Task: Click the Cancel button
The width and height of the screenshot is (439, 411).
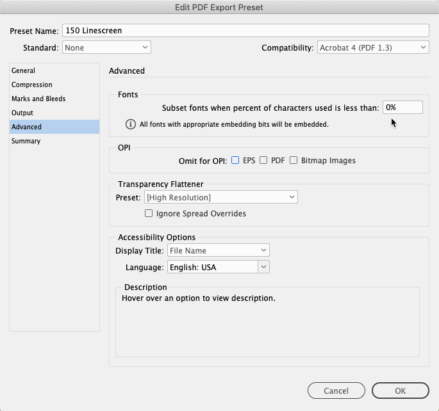Action: [x=336, y=391]
